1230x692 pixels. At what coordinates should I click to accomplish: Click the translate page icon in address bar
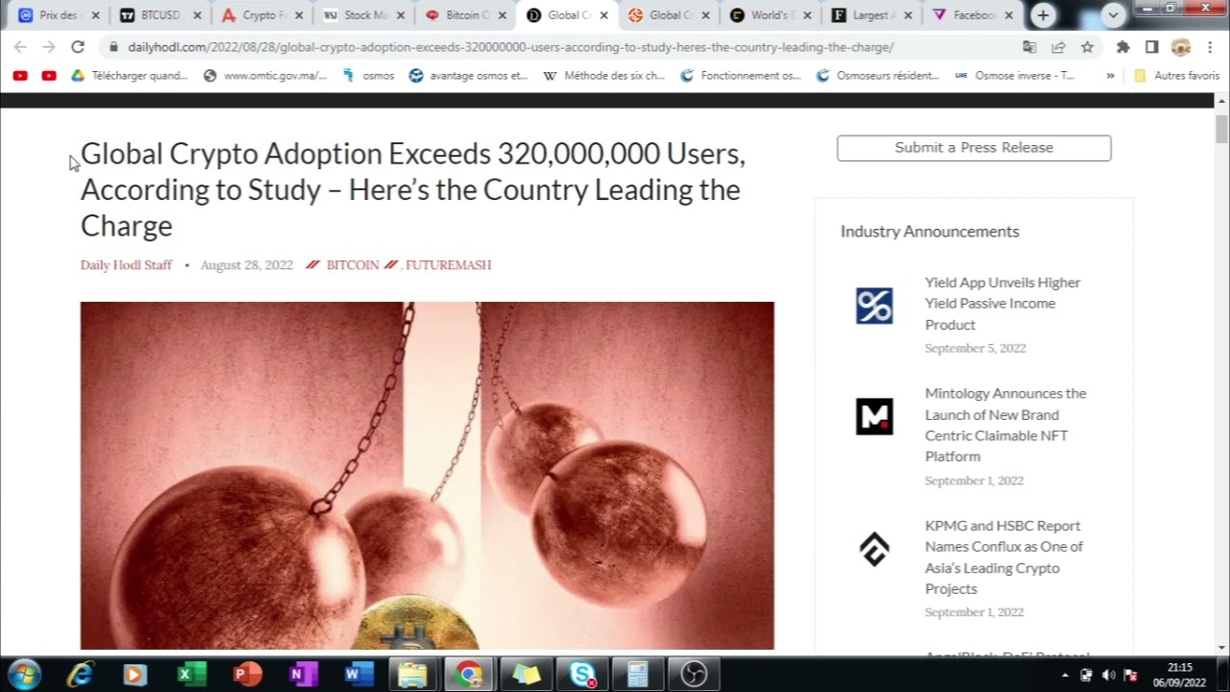tap(1029, 47)
